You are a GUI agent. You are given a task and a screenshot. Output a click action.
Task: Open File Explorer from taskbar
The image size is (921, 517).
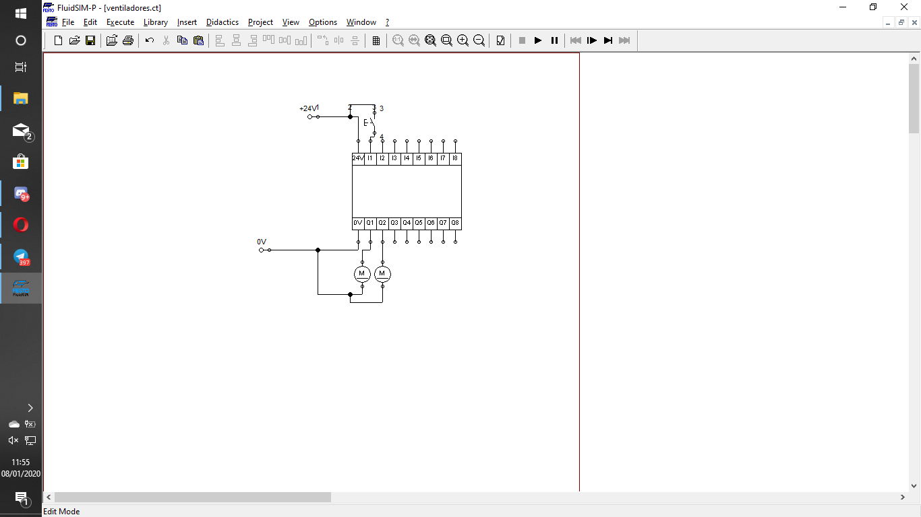pyautogui.click(x=21, y=98)
